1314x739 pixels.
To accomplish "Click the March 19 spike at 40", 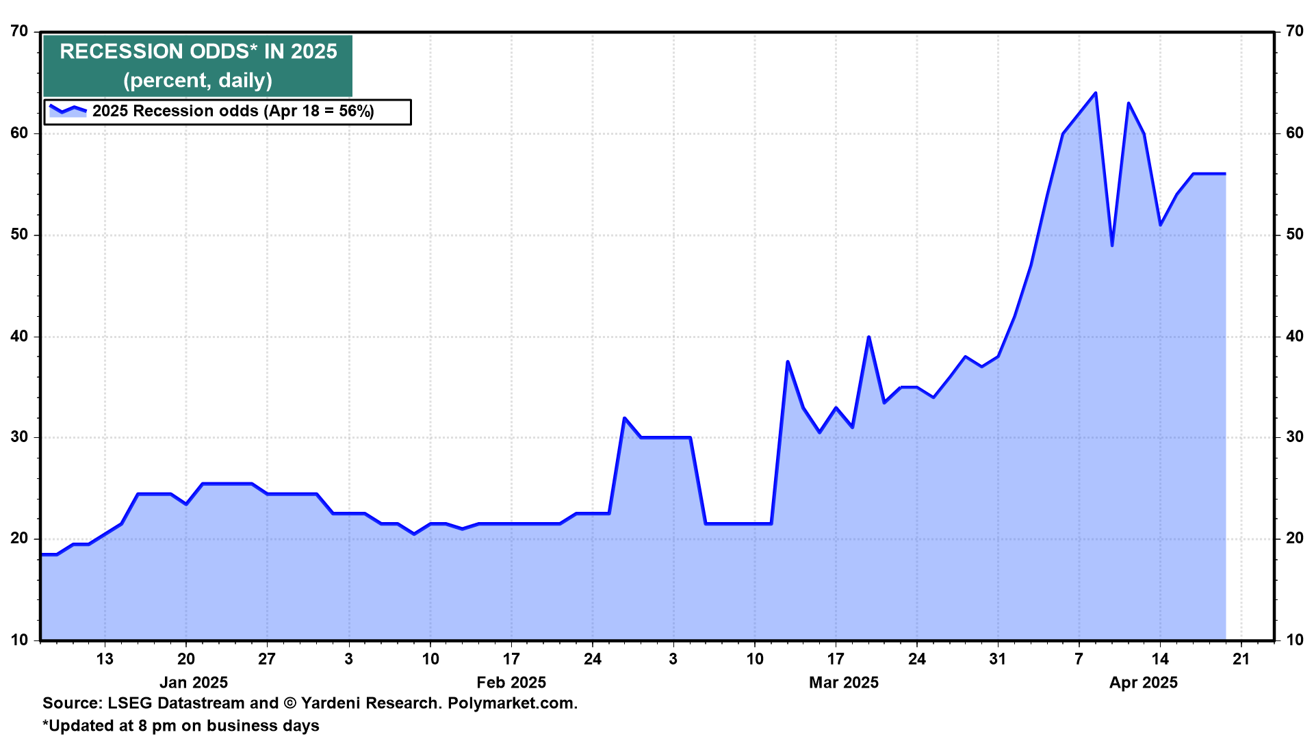I will [868, 337].
